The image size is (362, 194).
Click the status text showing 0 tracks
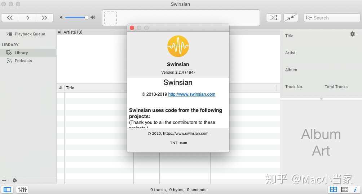click(x=178, y=190)
